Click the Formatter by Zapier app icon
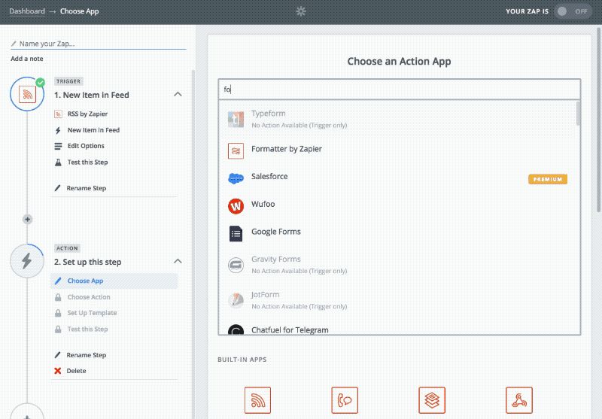602x419 pixels. click(236, 150)
